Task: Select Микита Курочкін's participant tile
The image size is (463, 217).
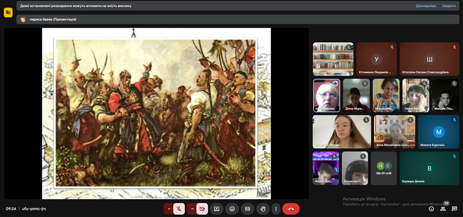Action: pos(438,132)
